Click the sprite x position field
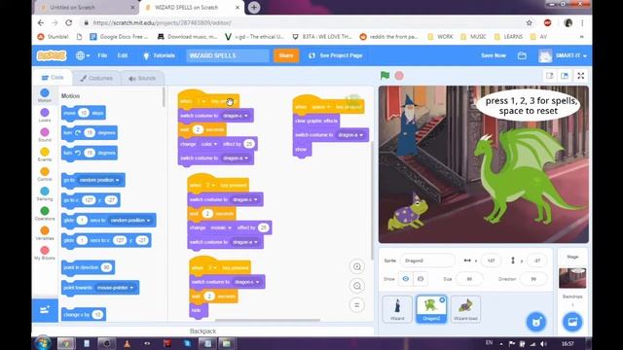 point(491,261)
